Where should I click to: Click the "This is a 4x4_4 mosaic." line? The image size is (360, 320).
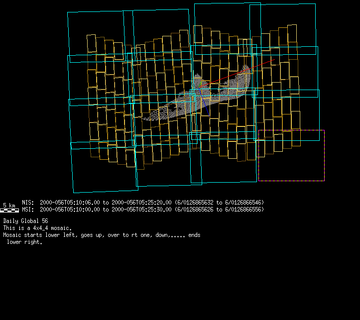[37, 227]
